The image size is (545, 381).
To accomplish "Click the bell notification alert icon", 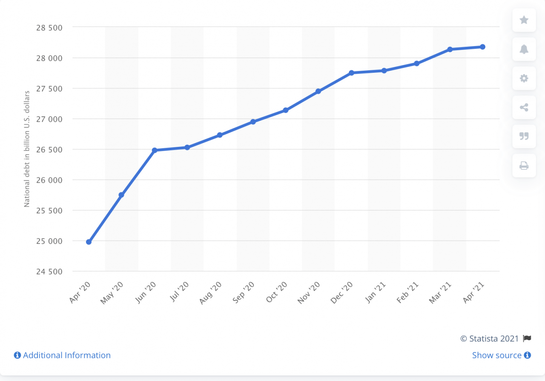I will (524, 49).
